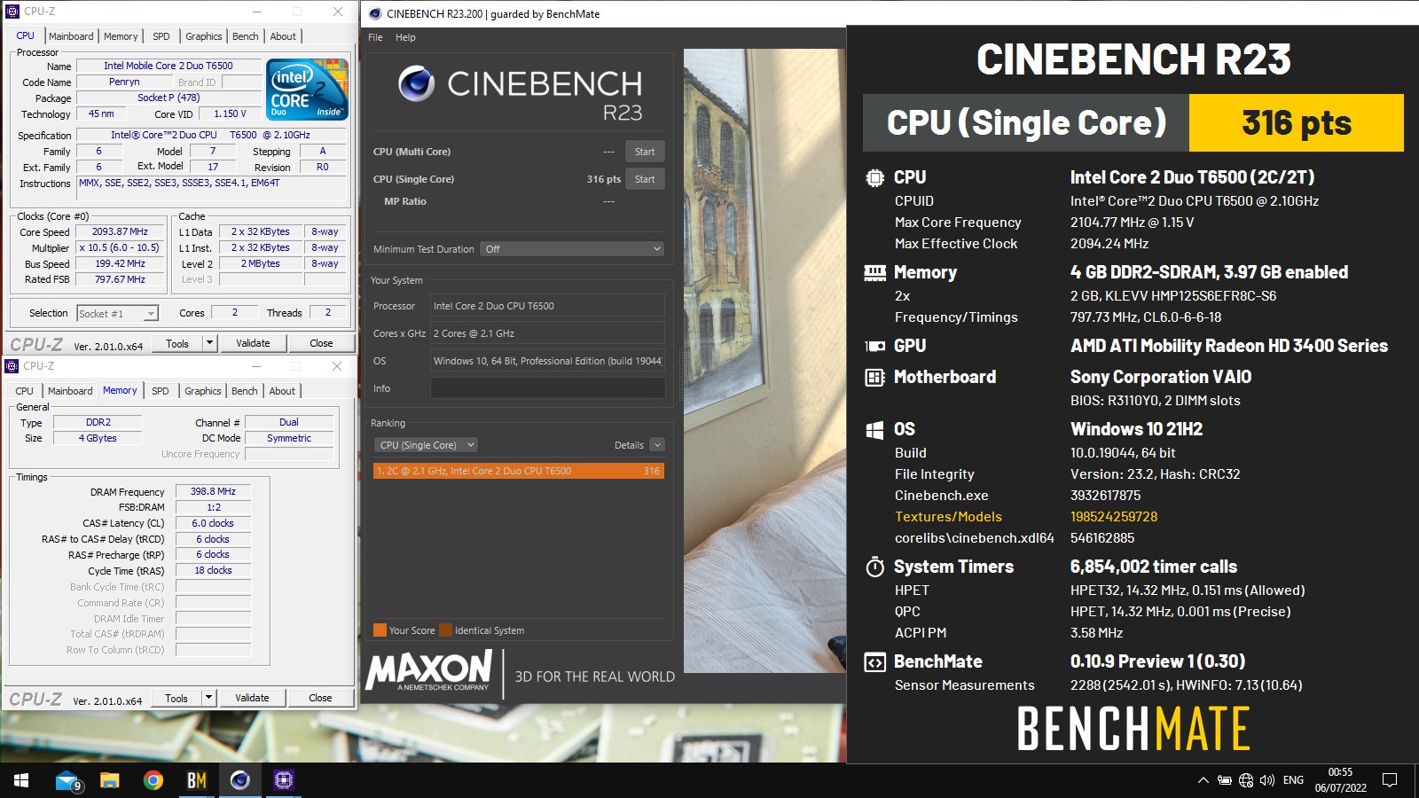This screenshot has width=1419, height=798.
Task: Open About tab in top CPU-Z
Action: pos(283,36)
